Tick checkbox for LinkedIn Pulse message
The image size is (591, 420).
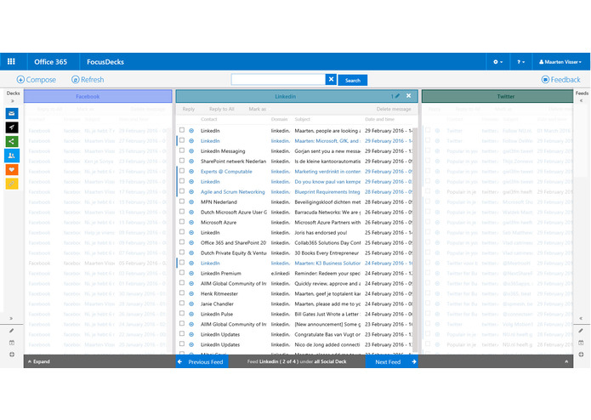(x=182, y=313)
